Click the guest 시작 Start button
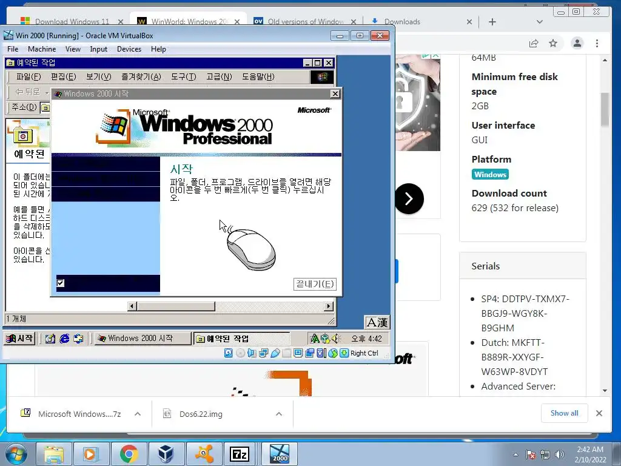 click(x=19, y=339)
